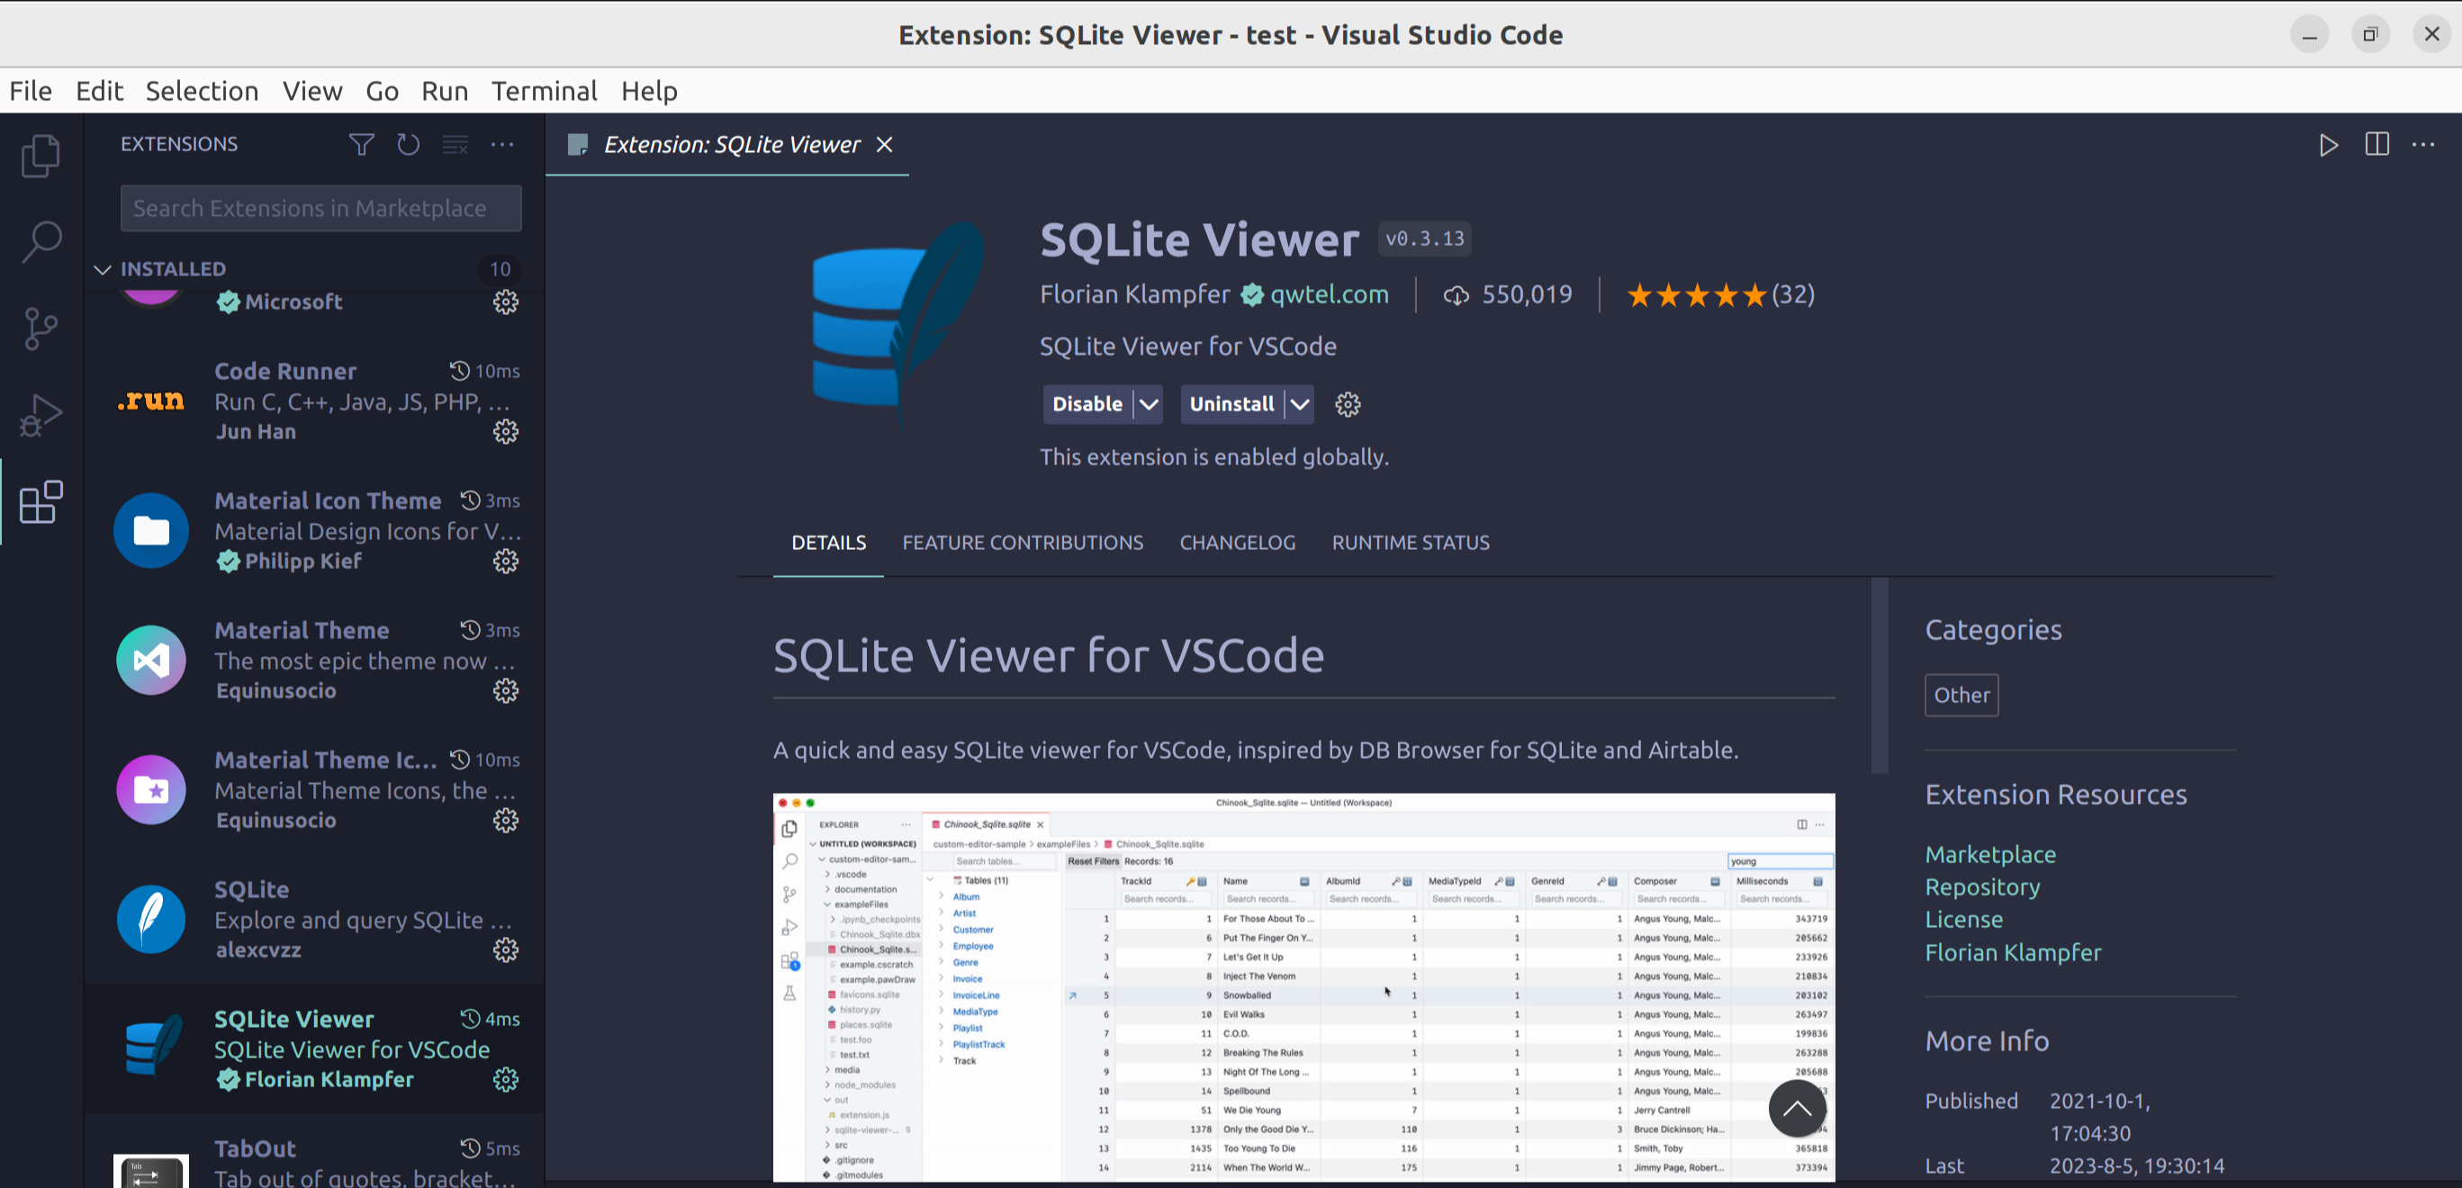Open Run and Debug view icon

coord(41,415)
